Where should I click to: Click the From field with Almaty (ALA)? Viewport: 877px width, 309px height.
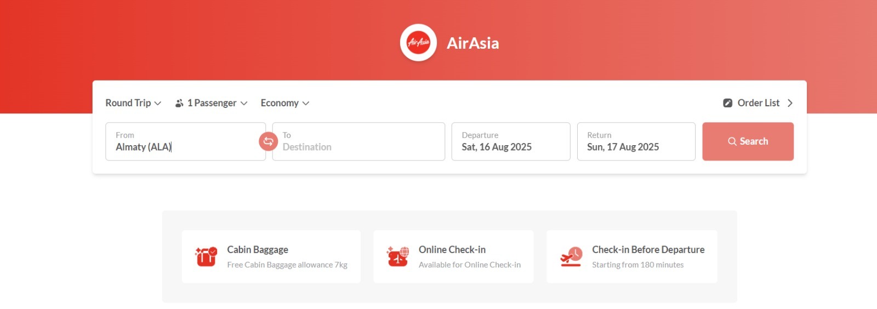pos(185,141)
